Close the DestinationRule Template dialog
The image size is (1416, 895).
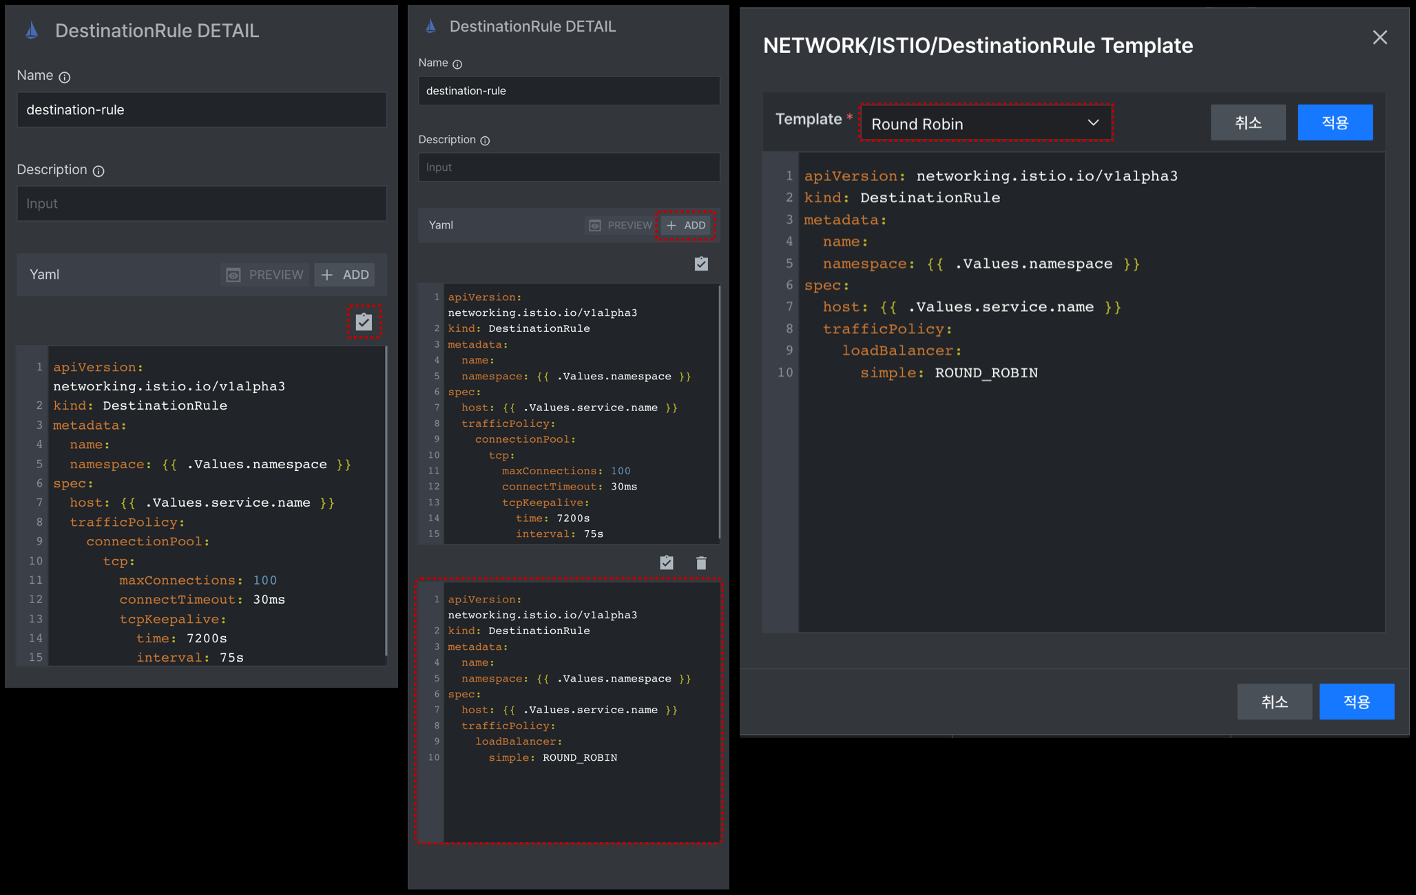(x=1379, y=37)
